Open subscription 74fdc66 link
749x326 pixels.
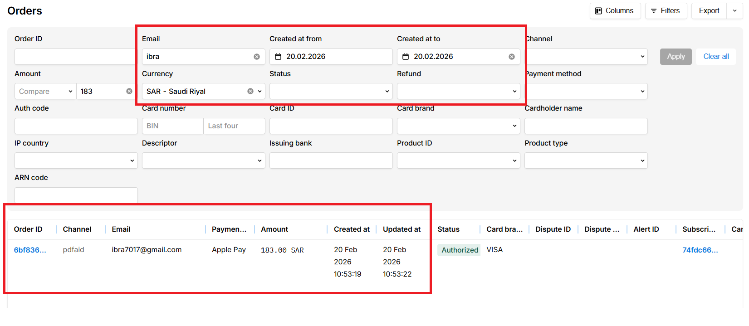point(700,250)
